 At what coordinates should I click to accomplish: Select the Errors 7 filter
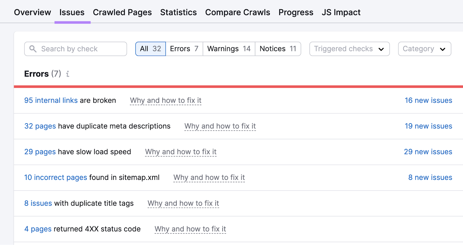[x=184, y=49]
